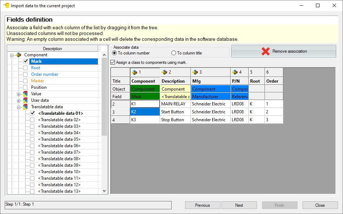Toggle Assign a class to components checkbox
Viewport: 343px width, 214px height.
tap(113, 62)
